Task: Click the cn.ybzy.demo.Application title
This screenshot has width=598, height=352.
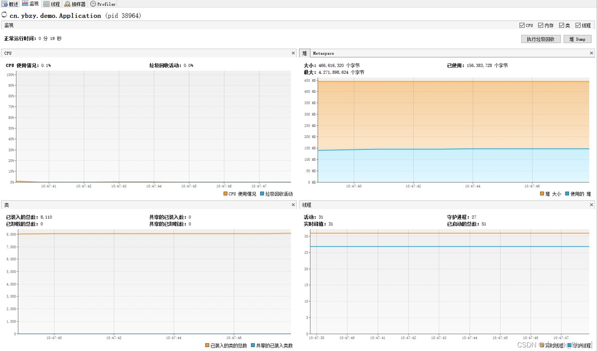Action: click(55, 15)
